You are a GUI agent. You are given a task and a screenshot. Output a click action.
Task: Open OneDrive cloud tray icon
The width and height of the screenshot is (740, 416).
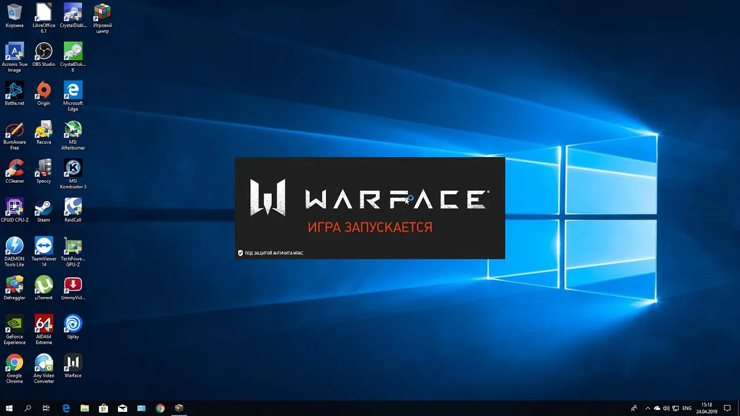coord(657,408)
